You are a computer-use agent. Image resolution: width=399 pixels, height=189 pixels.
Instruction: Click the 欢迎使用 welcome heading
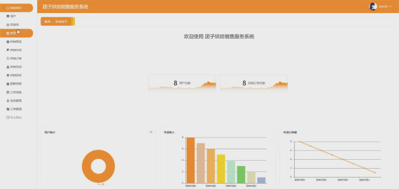(x=219, y=37)
